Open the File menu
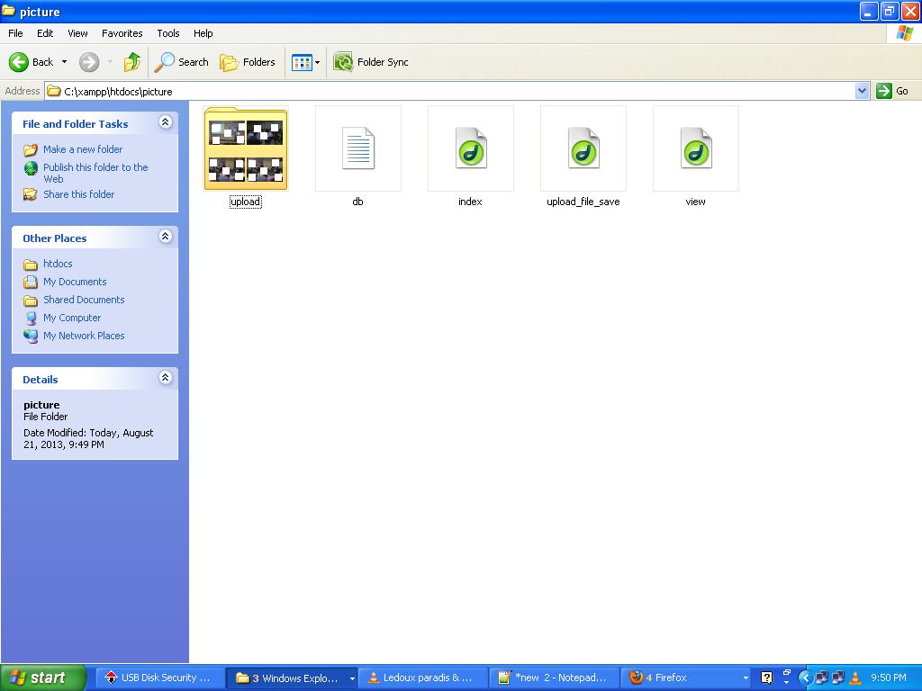Image resolution: width=922 pixels, height=691 pixels. click(15, 33)
